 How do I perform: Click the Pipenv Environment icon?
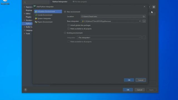coord(36,22)
